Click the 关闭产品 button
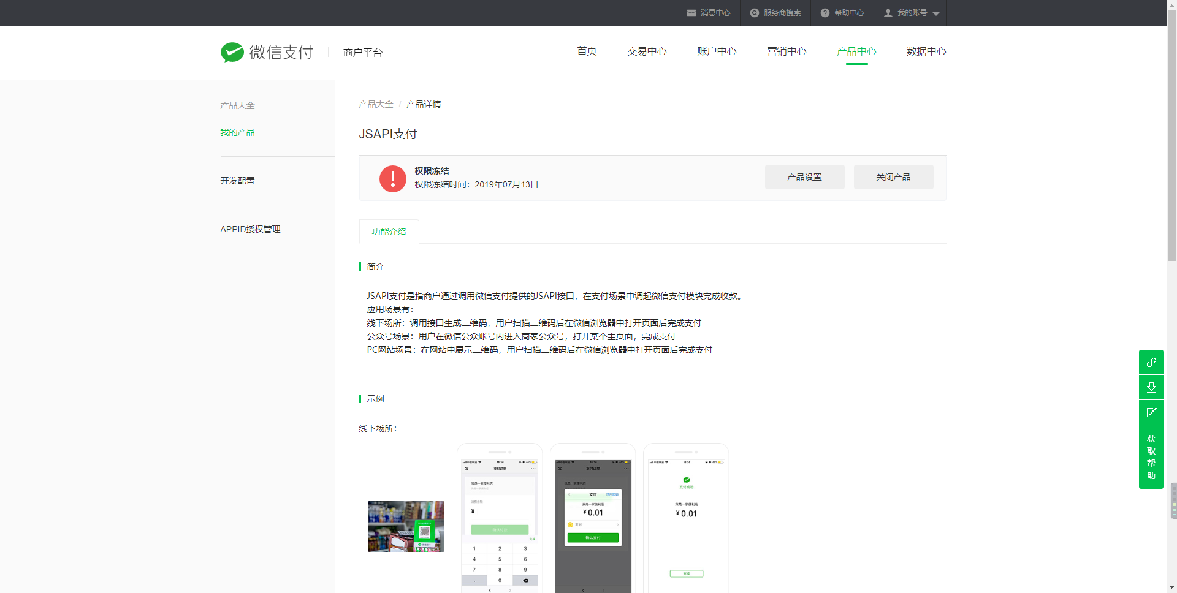Viewport: 1177px width, 593px height. 894,177
